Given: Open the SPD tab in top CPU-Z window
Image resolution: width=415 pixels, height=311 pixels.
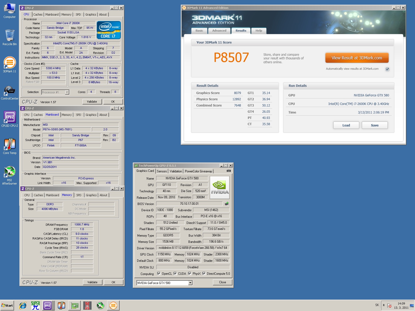Looking at the screenshot, I should [78, 15].
